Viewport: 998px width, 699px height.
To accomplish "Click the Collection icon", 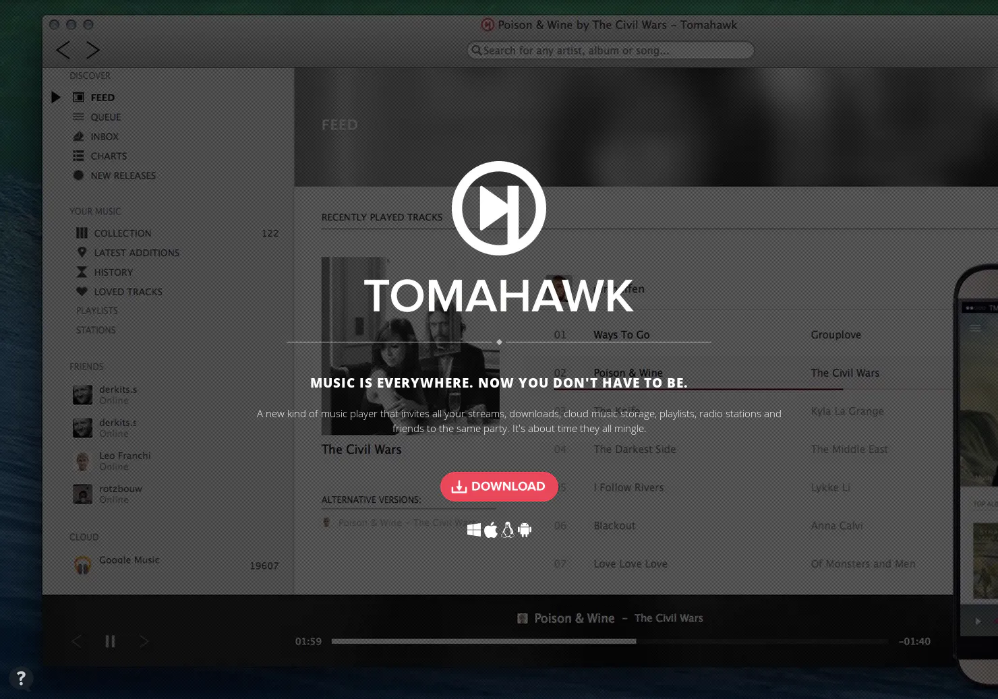I will (82, 233).
